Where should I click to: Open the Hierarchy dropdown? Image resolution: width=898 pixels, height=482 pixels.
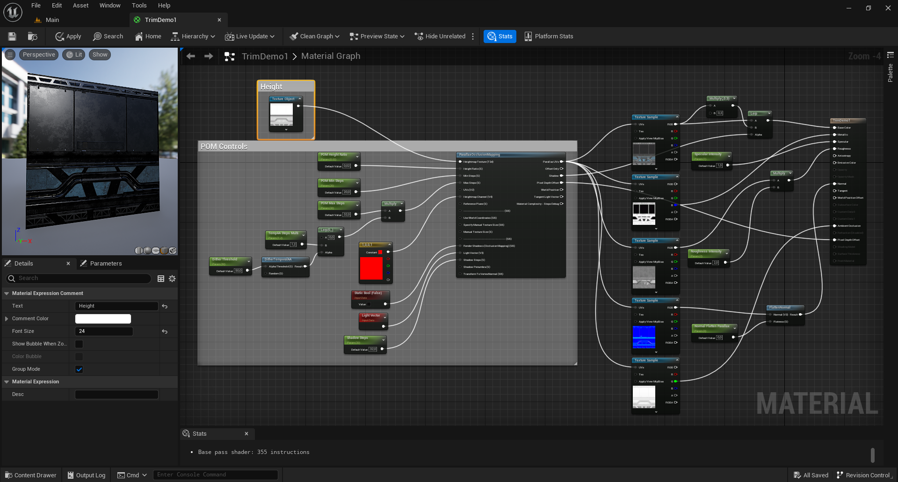[193, 36]
